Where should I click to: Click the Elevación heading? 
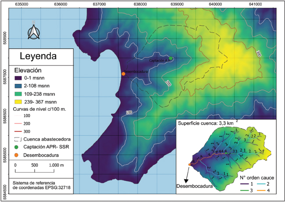(28, 70)
